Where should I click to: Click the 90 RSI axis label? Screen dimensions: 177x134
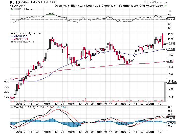pyautogui.click(x=169, y=11)
